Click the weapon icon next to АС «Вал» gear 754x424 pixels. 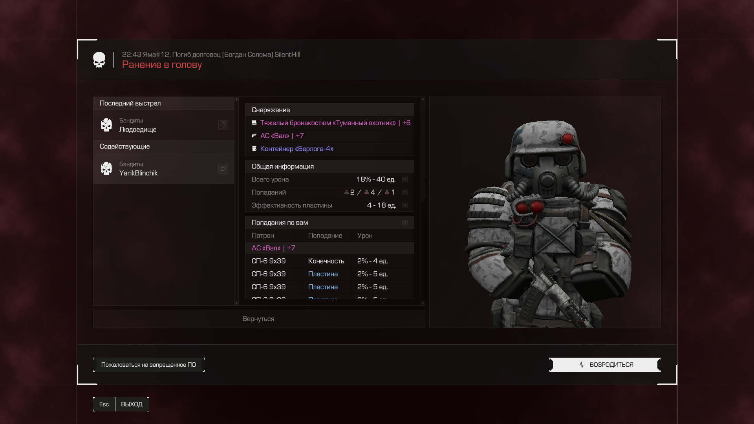click(x=254, y=136)
